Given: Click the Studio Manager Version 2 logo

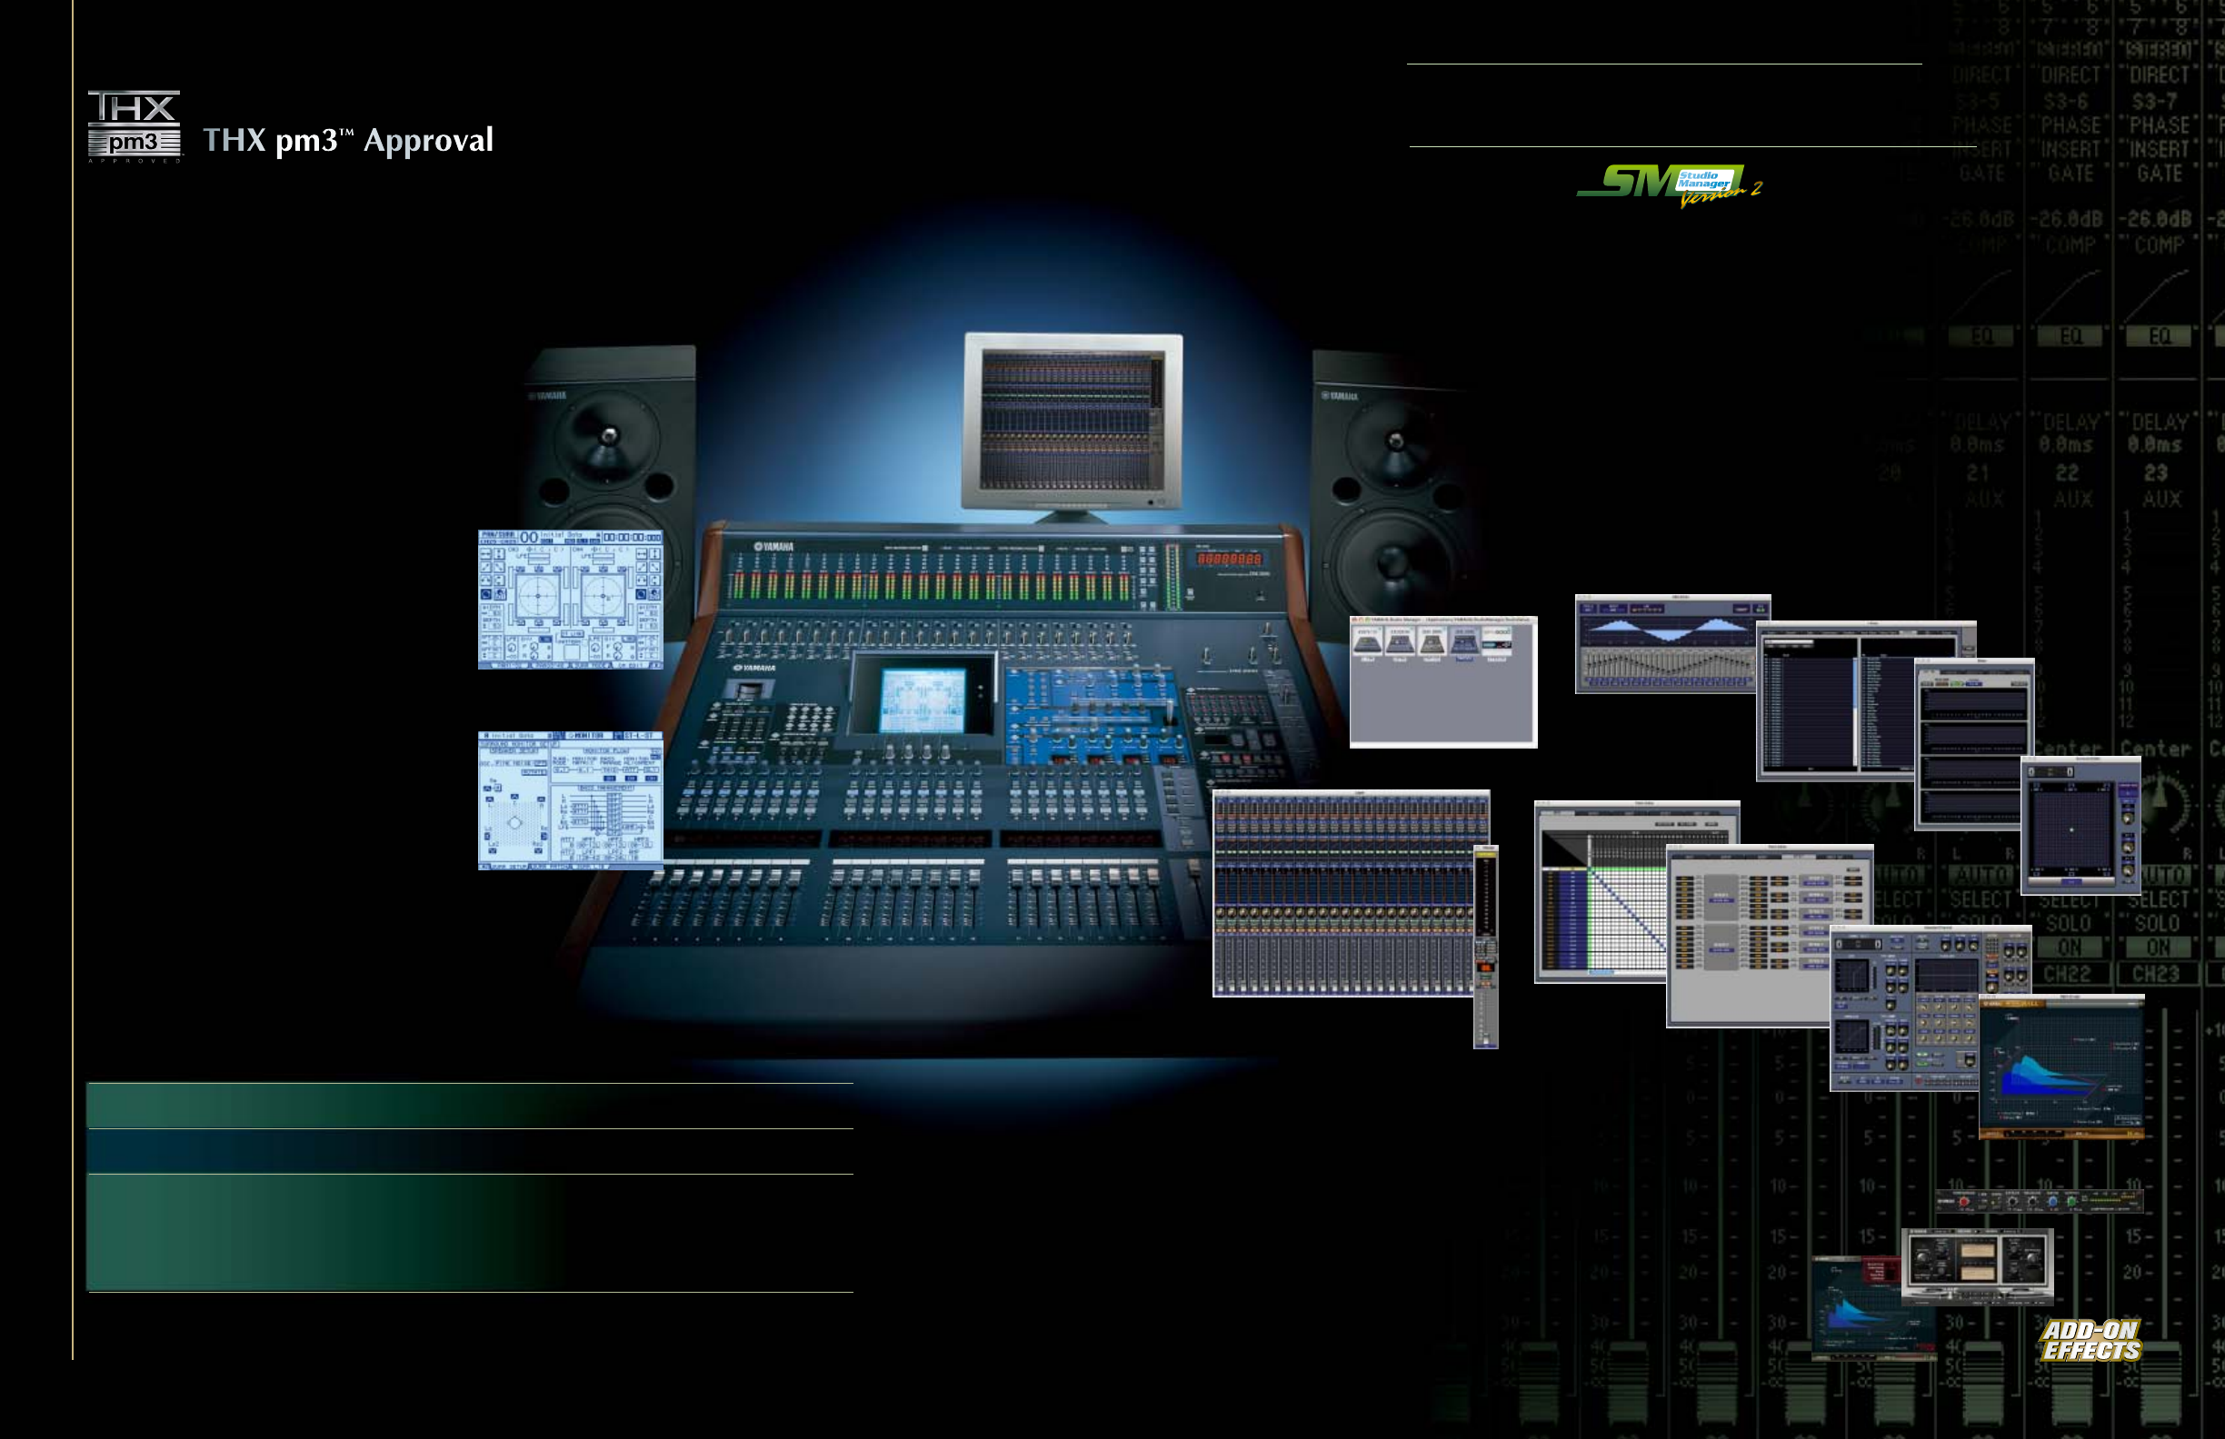Looking at the screenshot, I should pyautogui.click(x=1670, y=184).
